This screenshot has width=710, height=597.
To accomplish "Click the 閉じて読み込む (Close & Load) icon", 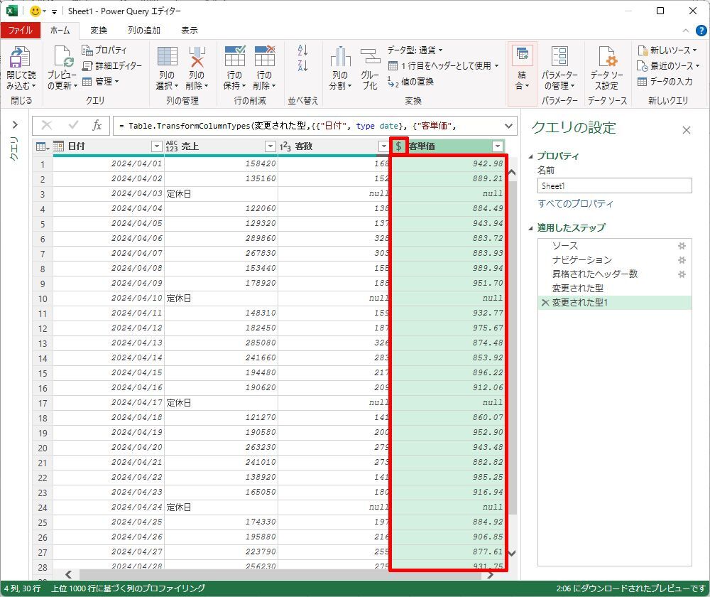I will click(21, 58).
